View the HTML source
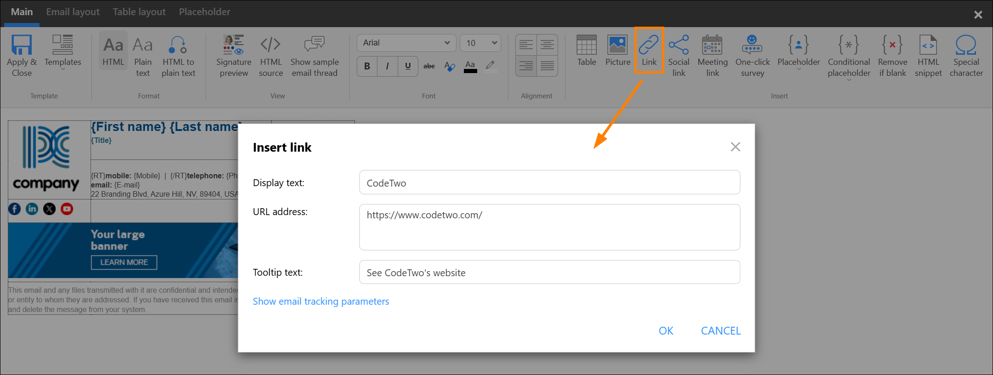This screenshot has width=993, height=375. (x=271, y=56)
